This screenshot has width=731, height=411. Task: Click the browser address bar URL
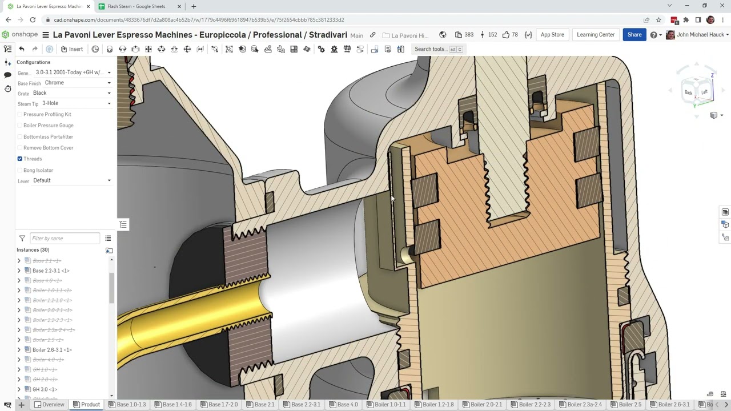tap(199, 20)
